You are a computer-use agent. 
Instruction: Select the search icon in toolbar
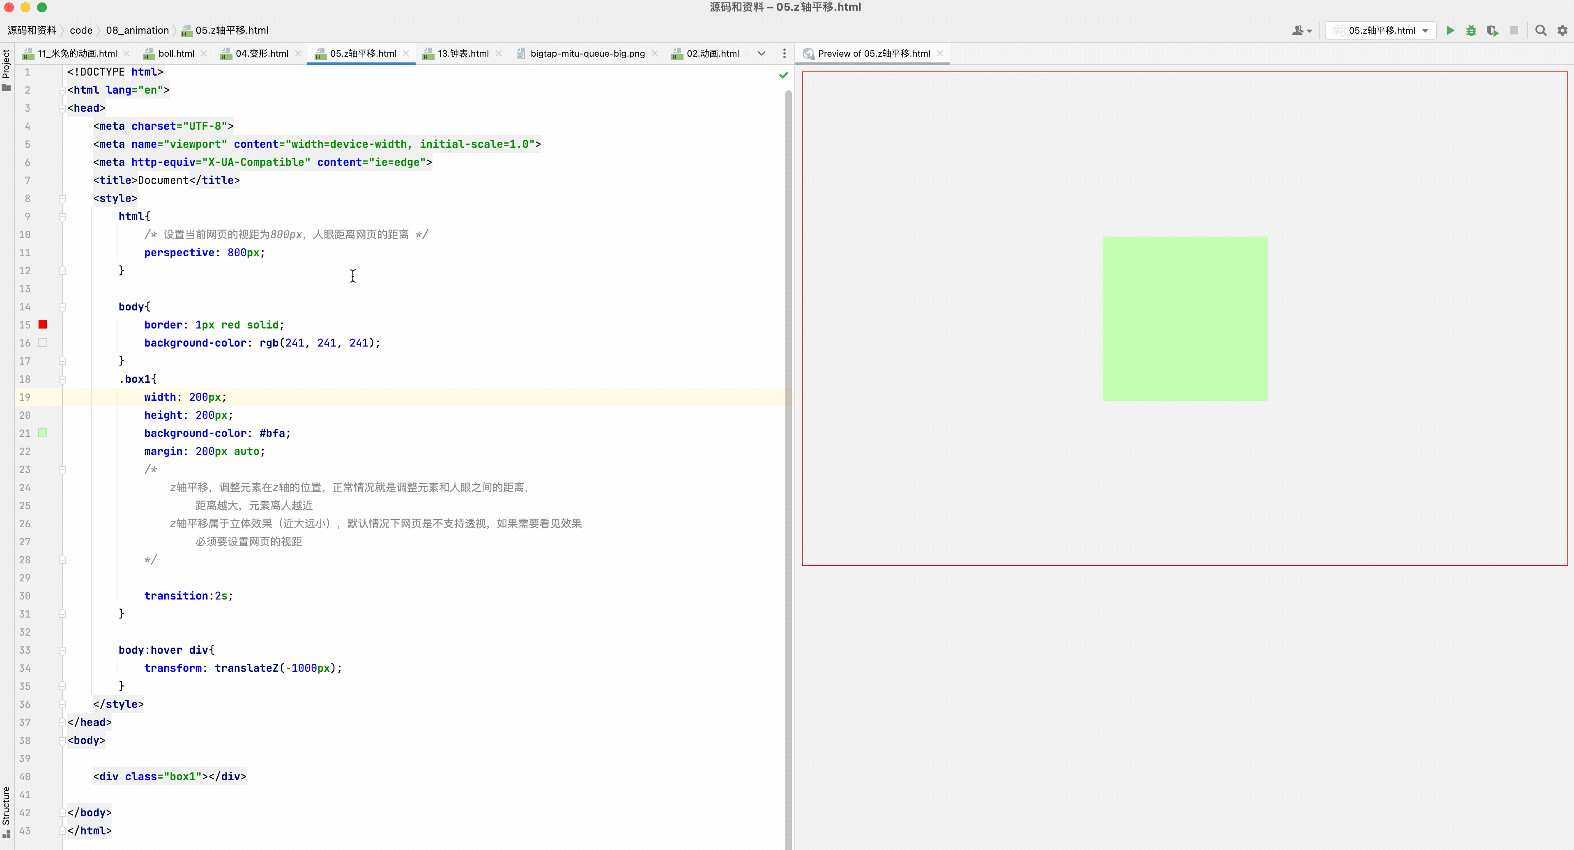click(x=1540, y=29)
